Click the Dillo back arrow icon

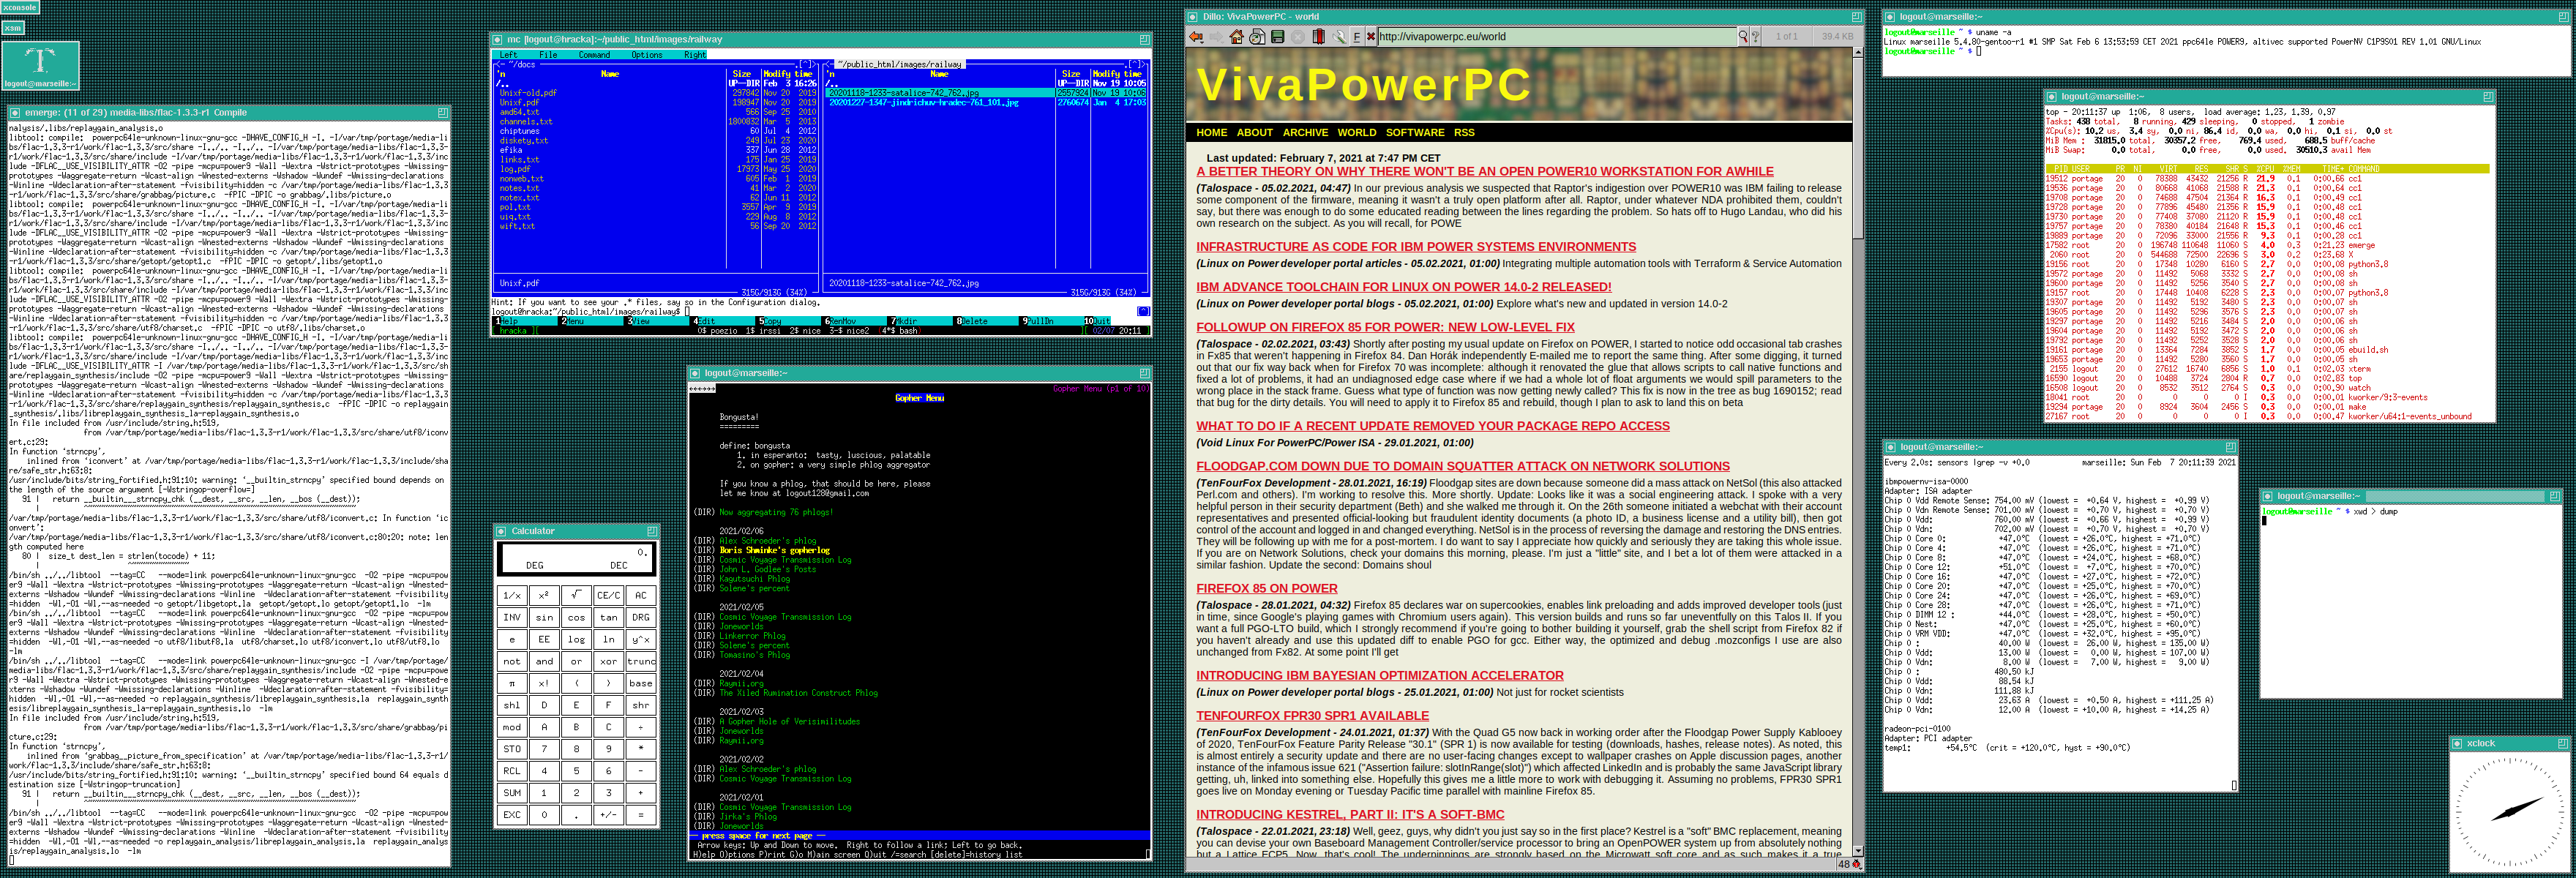[x=1196, y=37]
